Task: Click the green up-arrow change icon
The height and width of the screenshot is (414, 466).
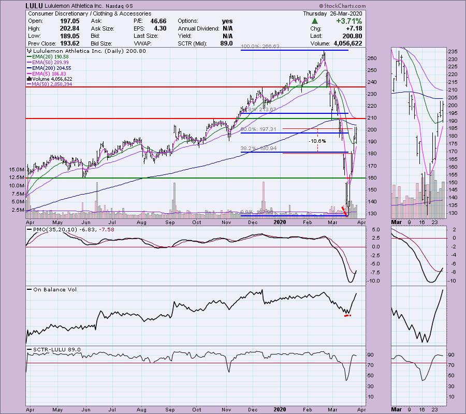Action: pos(315,21)
